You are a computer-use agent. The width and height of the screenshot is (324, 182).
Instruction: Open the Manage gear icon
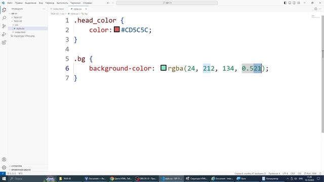coord(4,167)
